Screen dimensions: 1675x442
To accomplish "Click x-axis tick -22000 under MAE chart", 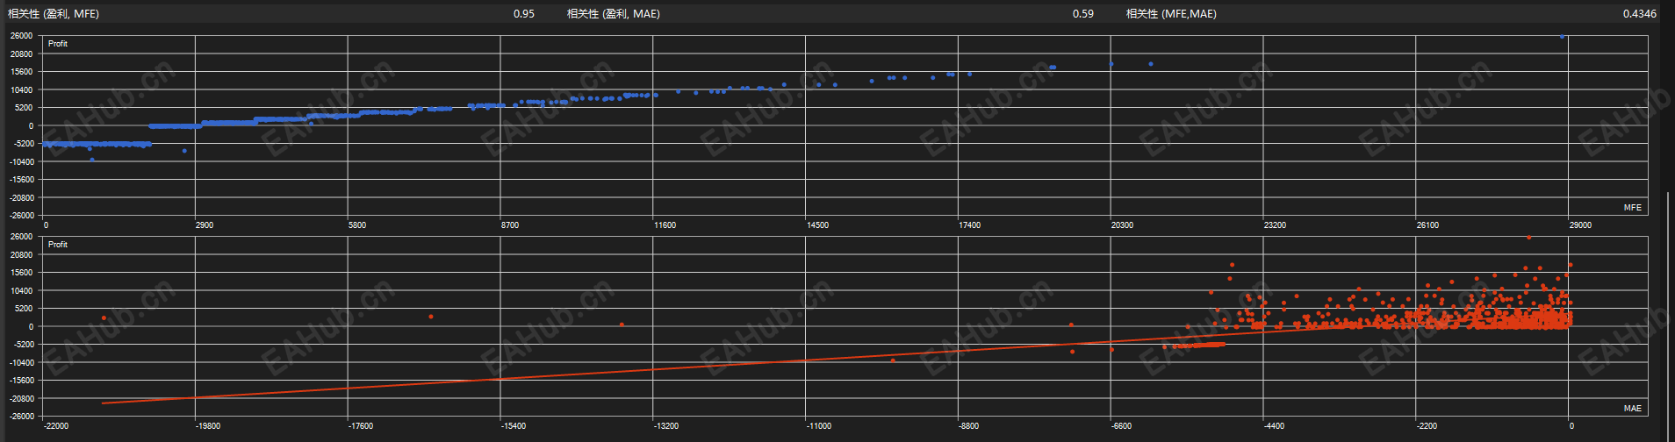I will (56, 426).
